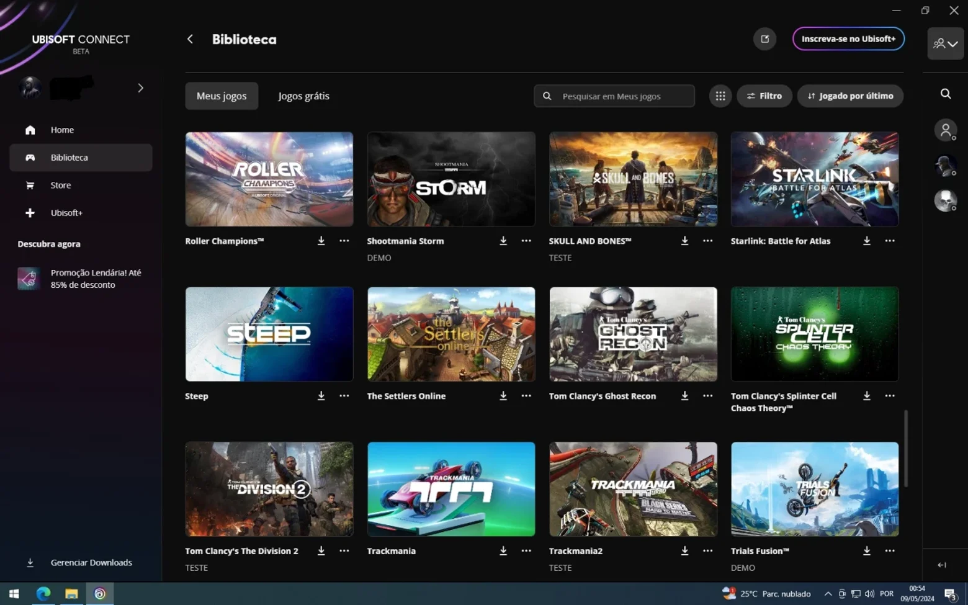Image resolution: width=968 pixels, height=605 pixels.
Task: Open Ubisoft+ in the sidebar
Action: coord(81,213)
